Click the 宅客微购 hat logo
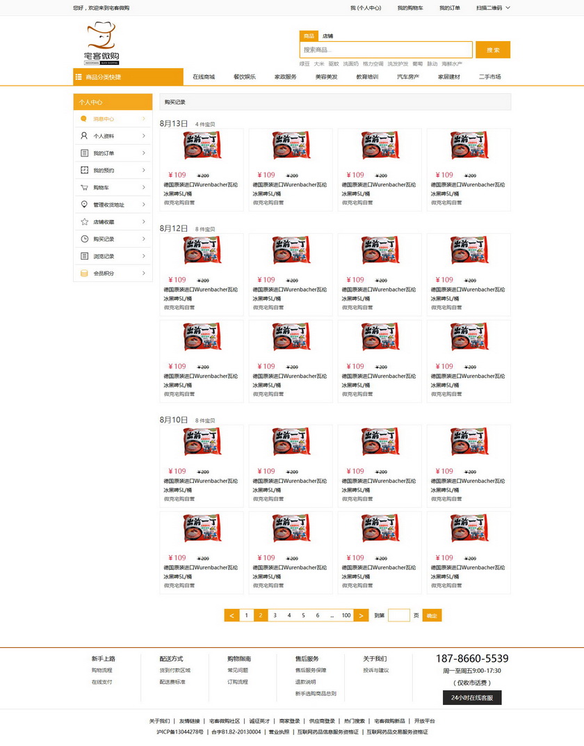Viewport: 584px width, 746px height. point(102,43)
